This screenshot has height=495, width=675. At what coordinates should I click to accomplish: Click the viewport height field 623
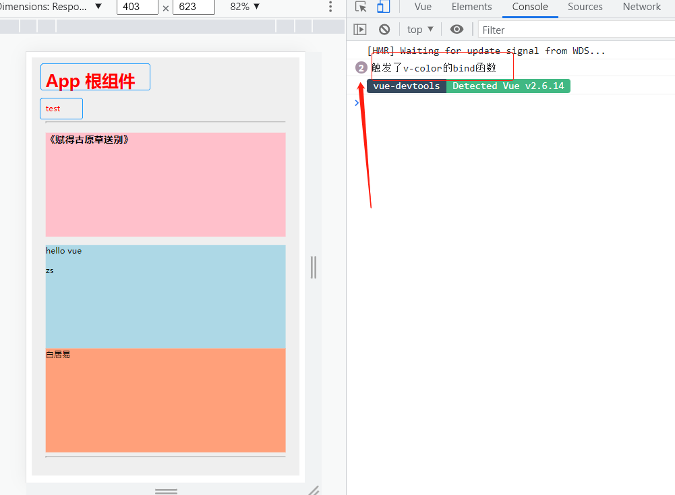pyautogui.click(x=194, y=7)
